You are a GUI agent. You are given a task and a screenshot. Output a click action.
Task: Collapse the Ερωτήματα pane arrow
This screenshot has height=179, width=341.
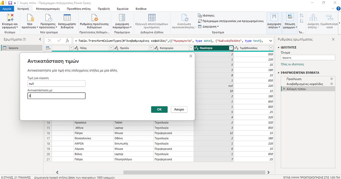[x=40, y=39]
